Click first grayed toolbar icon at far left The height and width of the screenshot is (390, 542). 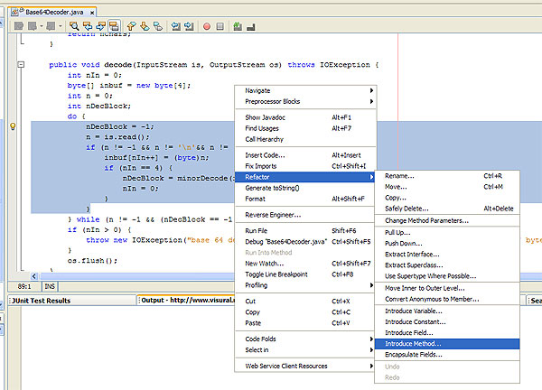click(x=19, y=26)
